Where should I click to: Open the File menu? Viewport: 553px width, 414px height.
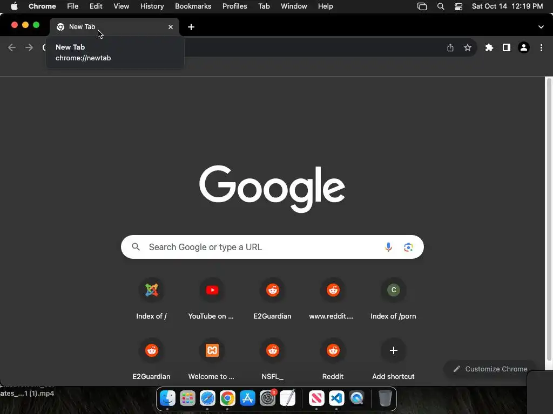click(73, 6)
